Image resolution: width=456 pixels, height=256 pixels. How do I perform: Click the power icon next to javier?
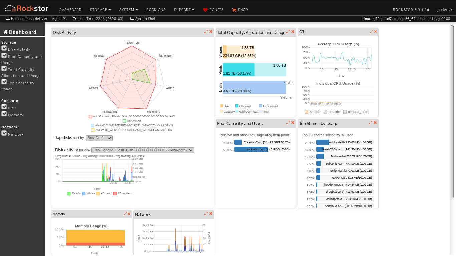[450, 10]
